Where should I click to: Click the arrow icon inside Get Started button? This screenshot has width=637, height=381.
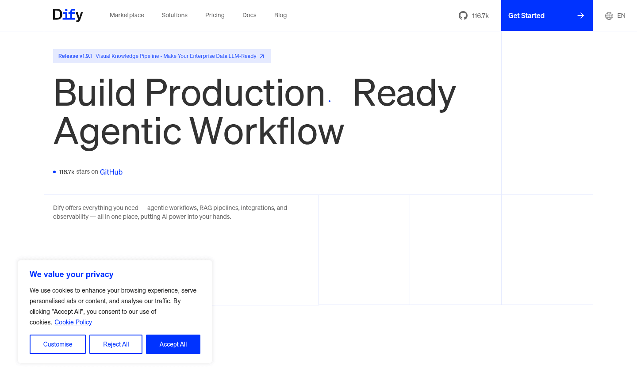pos(580,15)
